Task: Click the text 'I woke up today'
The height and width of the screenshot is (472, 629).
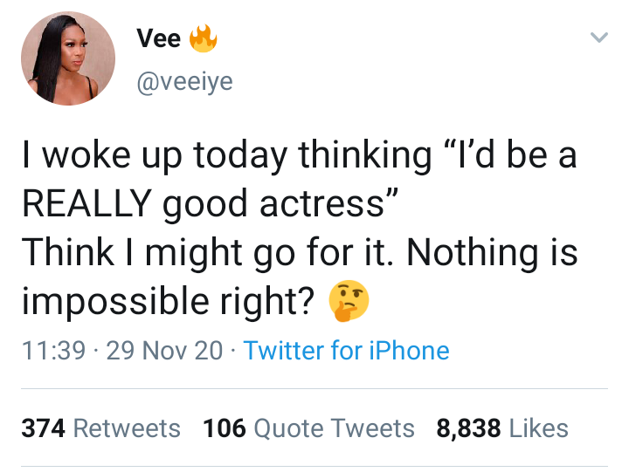Action: (x=155, y=155)
